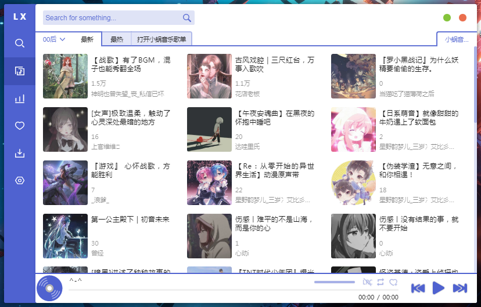Click the LX logo
The width and height of the screenshot is (481, 307).
[x=20, y=17]
